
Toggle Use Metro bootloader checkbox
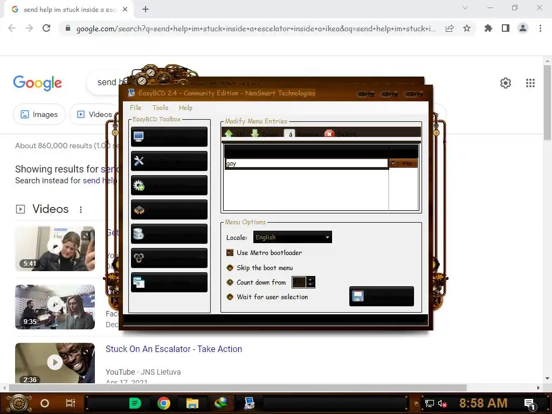230,252
